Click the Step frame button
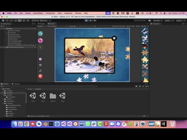The width and height of the screenshot is (187, 140). click(95, 20)
